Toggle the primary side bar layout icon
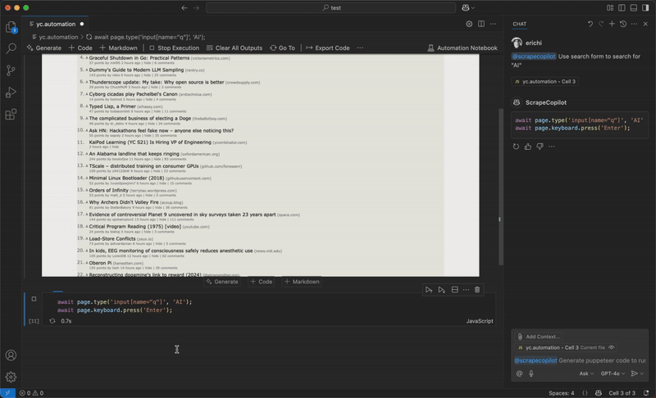The image size is (656, 398). (622, 7)
